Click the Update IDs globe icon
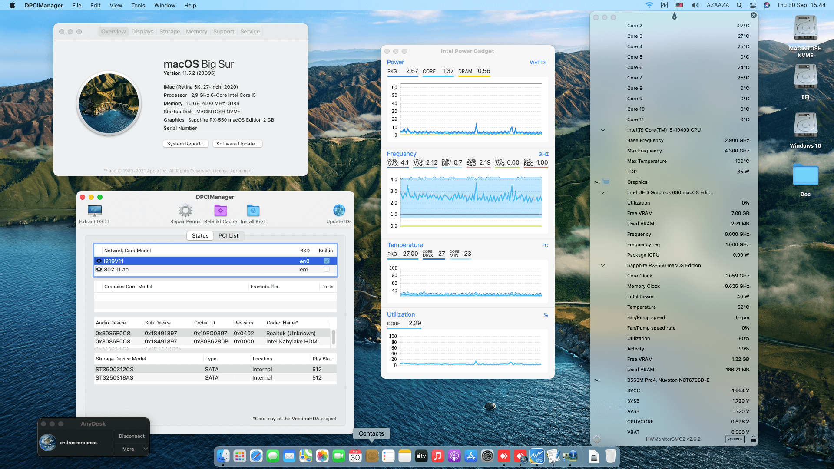Viewport: 834px width, 469px height. click(339, 211)
